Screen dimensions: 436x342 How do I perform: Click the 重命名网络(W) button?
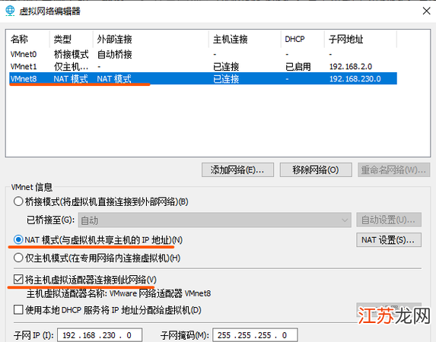pyautogui.click(x=393, y=169)
